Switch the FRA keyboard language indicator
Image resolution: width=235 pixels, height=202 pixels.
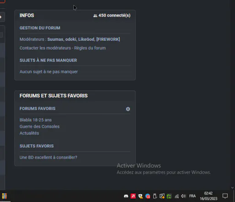click(x=192, y=196)
